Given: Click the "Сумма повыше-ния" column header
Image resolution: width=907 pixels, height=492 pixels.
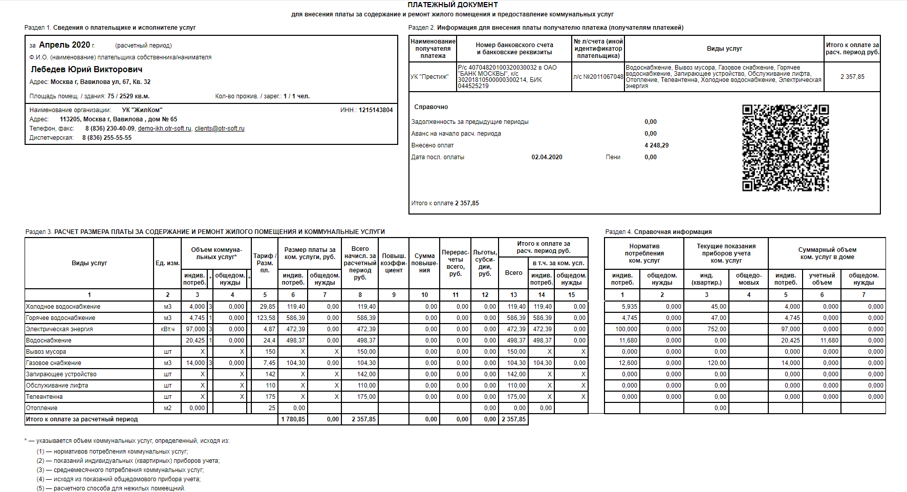Looking at the screenshot, I should (425, 263).
